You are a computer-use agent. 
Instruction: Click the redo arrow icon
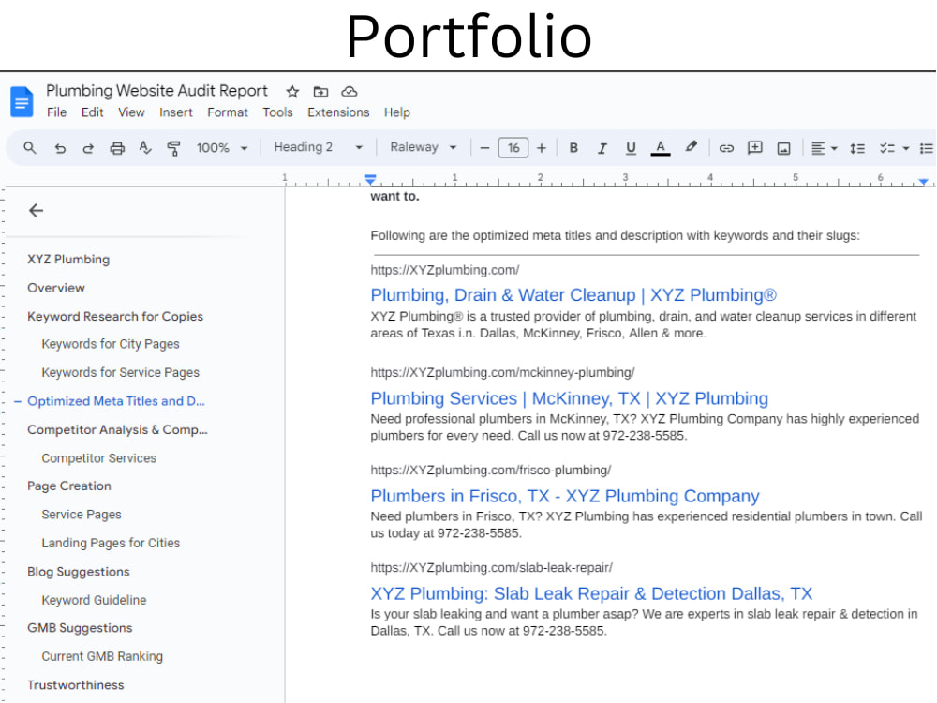coord(88,148)
